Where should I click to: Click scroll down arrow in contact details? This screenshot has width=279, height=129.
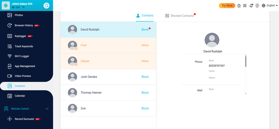[245, 94]
